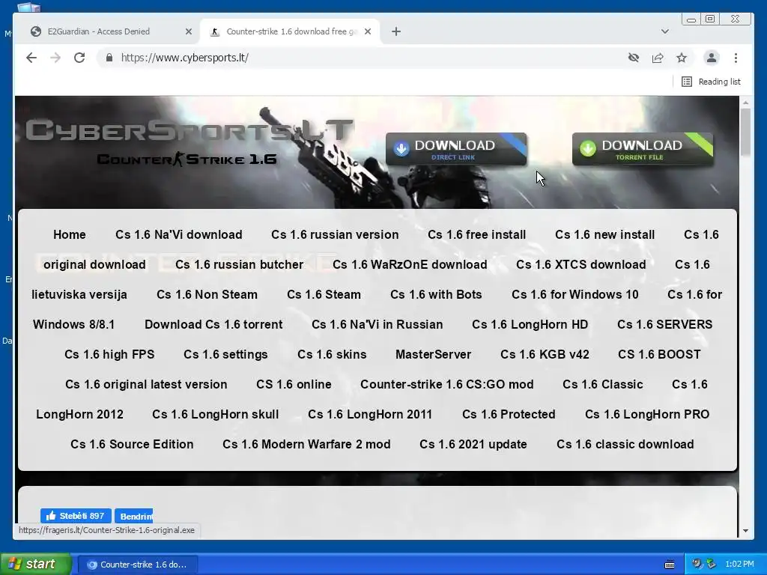Open the Home menu link

click(70, 234)
